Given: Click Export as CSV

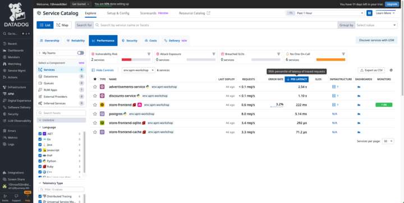Looking at the screenshot, I should coord(371,70).
